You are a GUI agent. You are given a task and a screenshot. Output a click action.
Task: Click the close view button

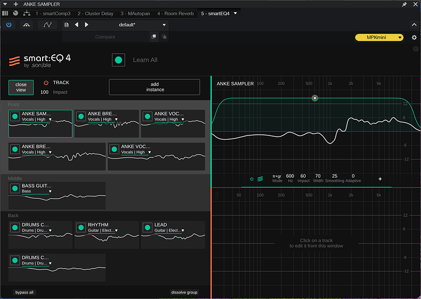point(21,87)
